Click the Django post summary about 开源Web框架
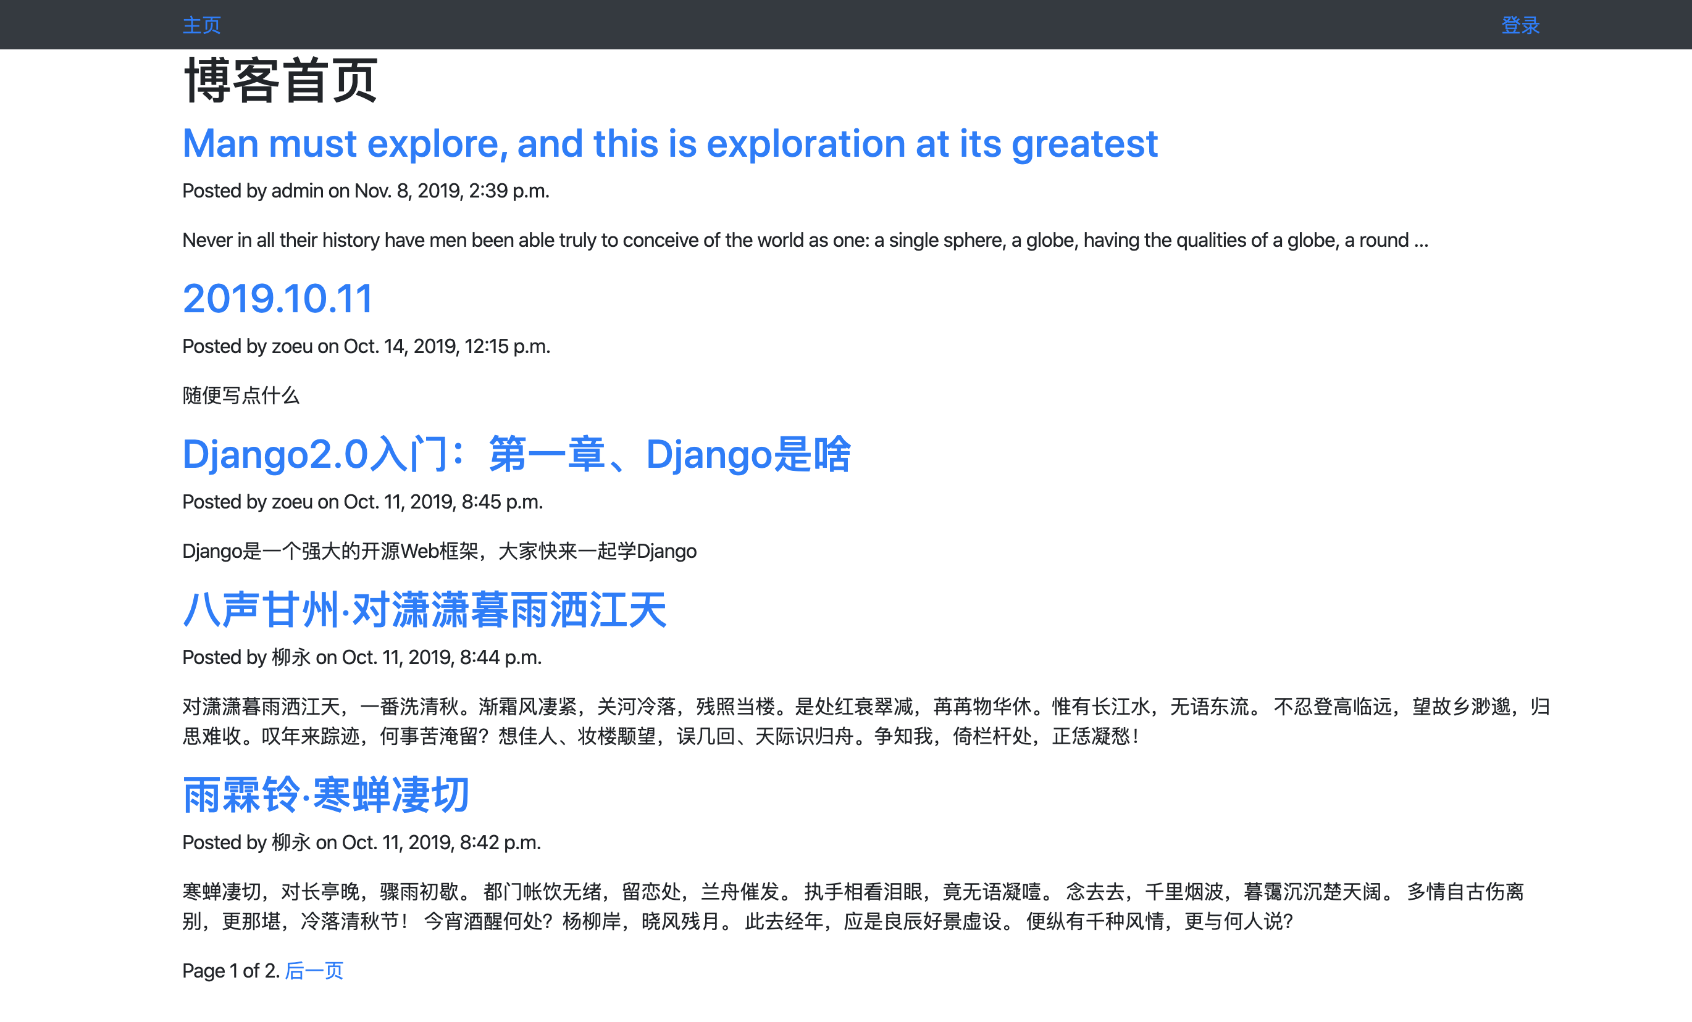1692x1022 pixels. click(x=440, y=550)
